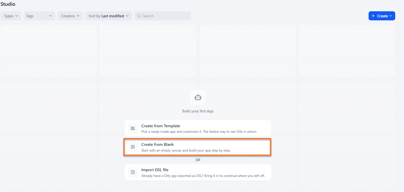This screenshot has width=404, height=192.
Task: Choose Create from Template option
Action: click(198, 128)
